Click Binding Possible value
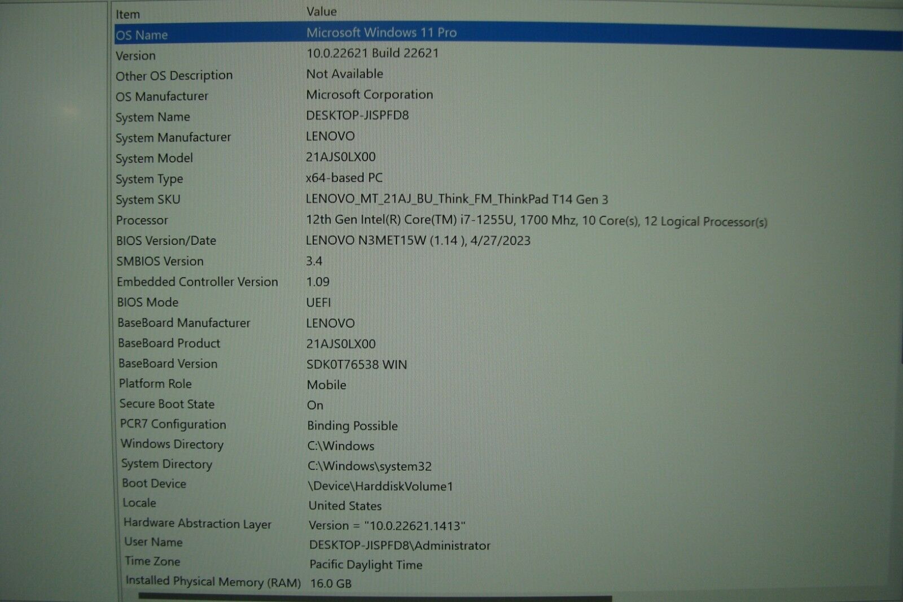Viewport: 903px width, 602px height. [x=353, y=426]
